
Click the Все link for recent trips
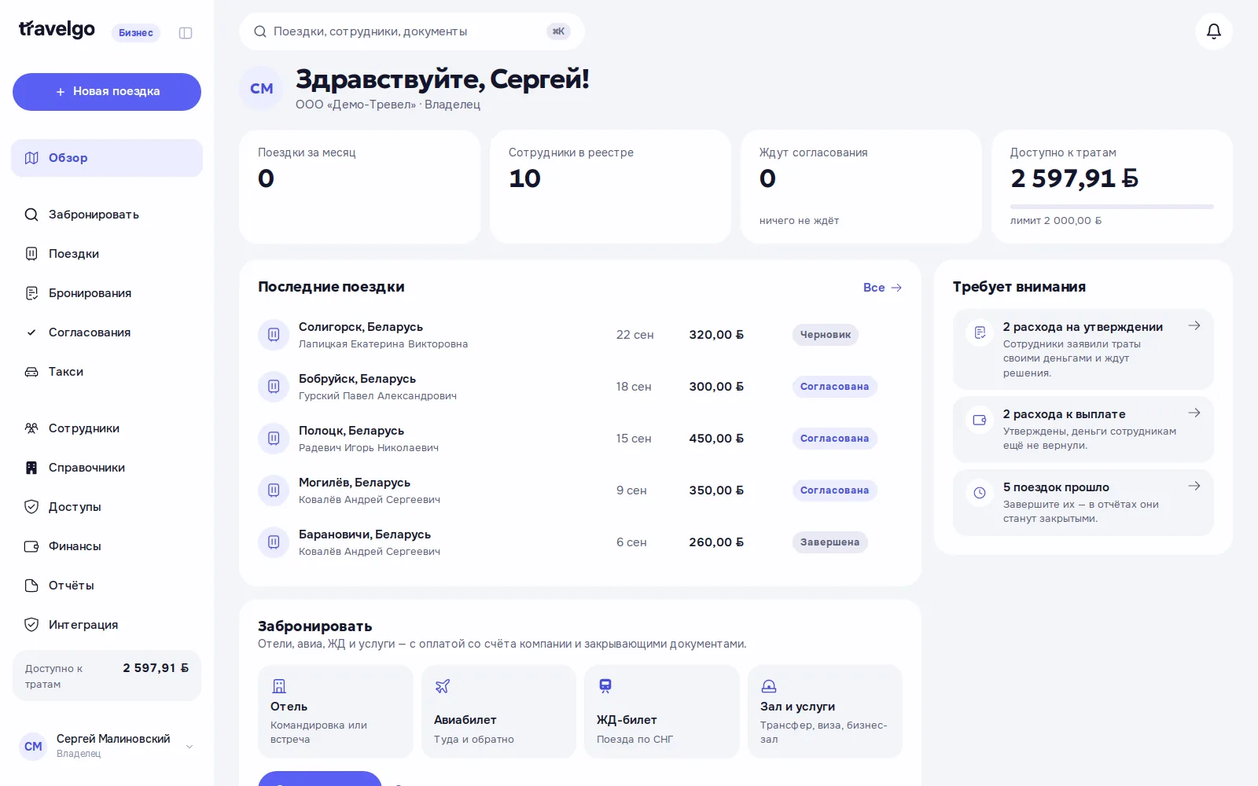882,288
